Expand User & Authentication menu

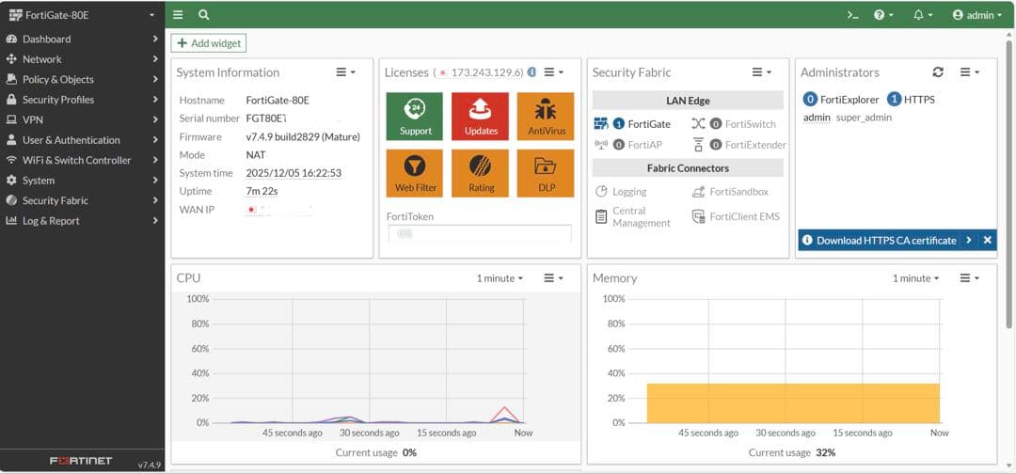coord(82,140)
